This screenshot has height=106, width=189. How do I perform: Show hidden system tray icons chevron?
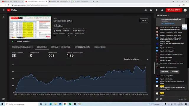point(162,104)
